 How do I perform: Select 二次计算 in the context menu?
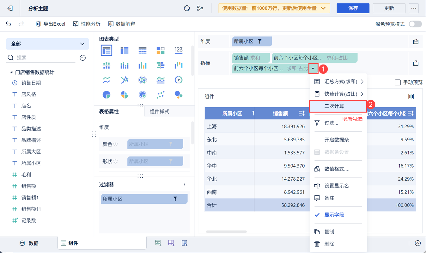tap(338, 106)
